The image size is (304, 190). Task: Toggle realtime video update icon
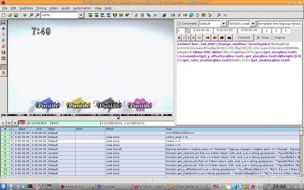pyautogui.click(x=3, y=67)
